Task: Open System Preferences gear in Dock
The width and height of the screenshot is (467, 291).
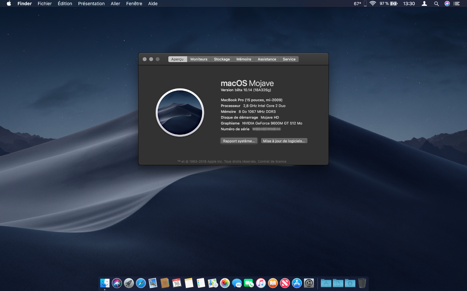Action: [x=309, y=283]
